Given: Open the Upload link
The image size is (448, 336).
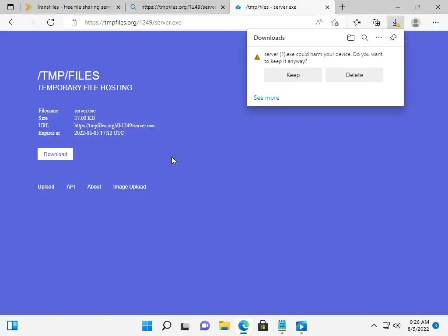Looking at the screenshot, I should 46,186.
